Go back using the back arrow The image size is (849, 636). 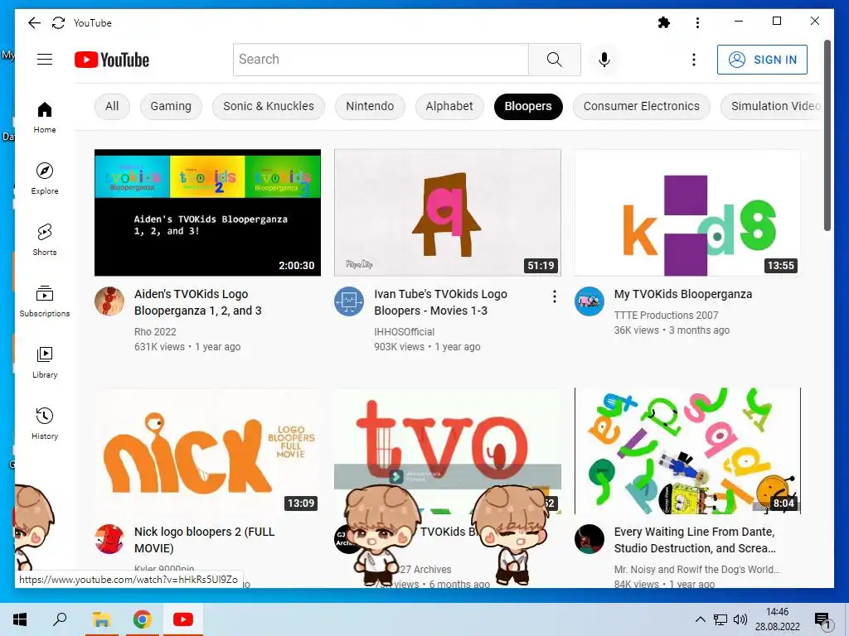click(34, 22)
